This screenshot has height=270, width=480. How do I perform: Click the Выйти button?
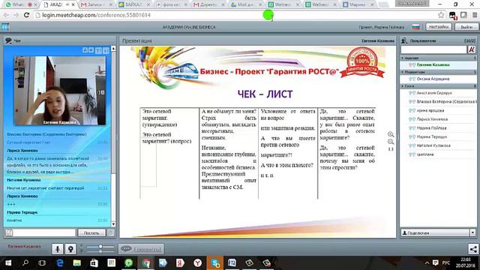point(466,27)
